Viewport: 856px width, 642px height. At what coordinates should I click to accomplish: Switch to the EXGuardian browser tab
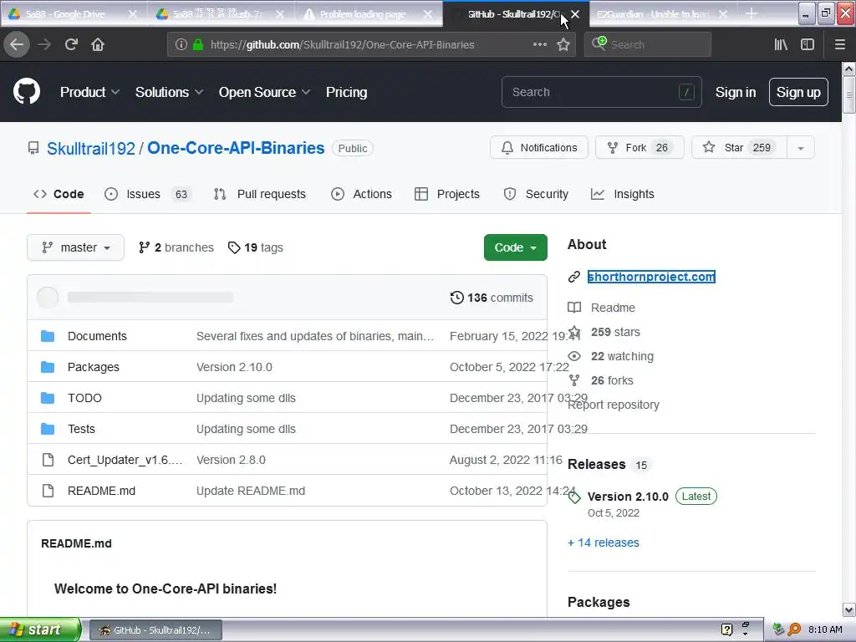point(652,14)
